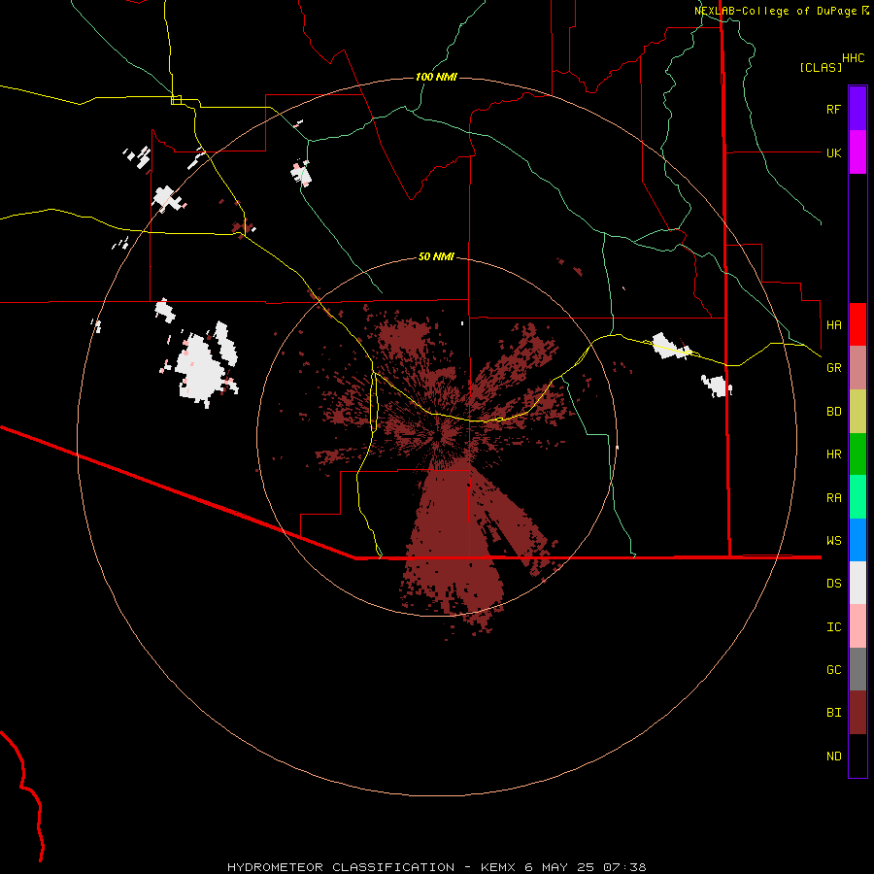This screenshot has width=874, height=874.
Task: Click the ND legend label
Action: [x=833, y=756]
